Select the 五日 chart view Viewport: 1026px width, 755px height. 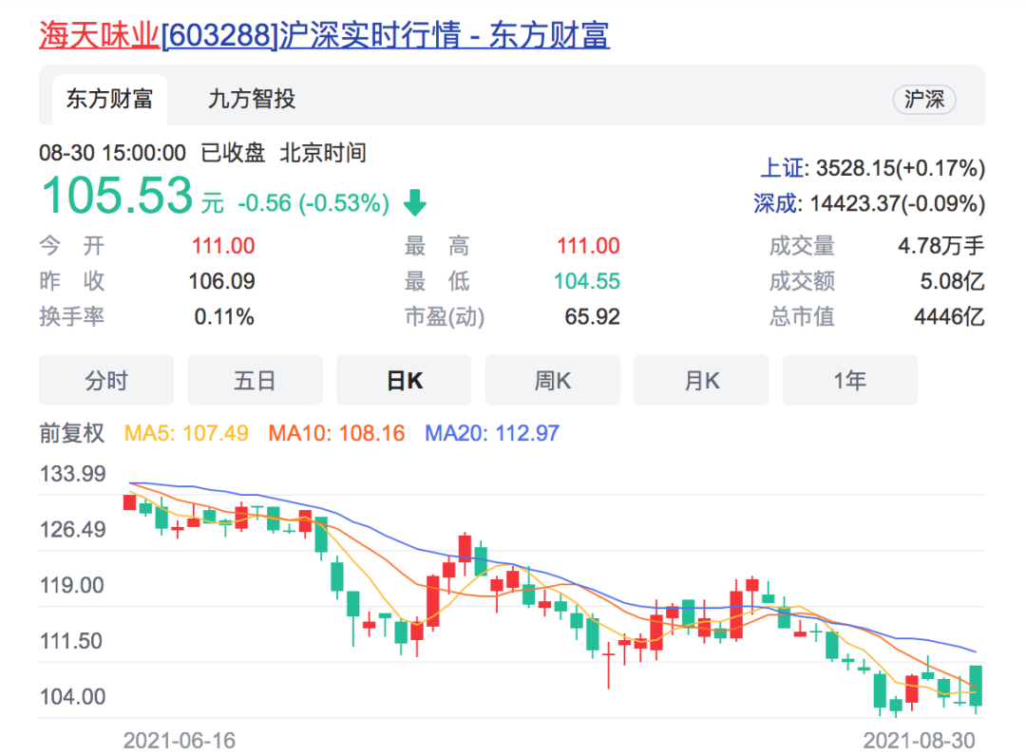coord(255,381)
